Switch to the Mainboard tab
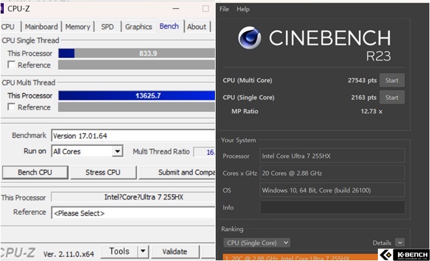Viewport: 430px width, 261px height. click(42, 27)
